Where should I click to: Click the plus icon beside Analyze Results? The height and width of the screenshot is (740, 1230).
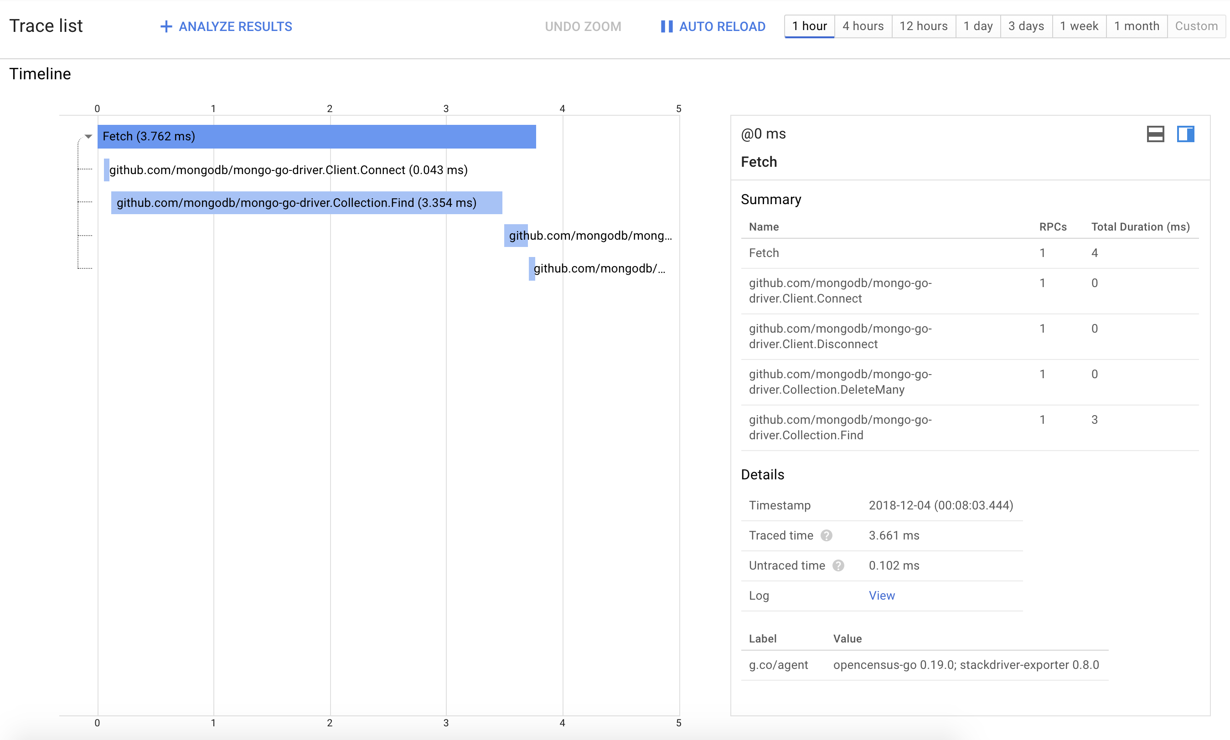pos(165,26)
